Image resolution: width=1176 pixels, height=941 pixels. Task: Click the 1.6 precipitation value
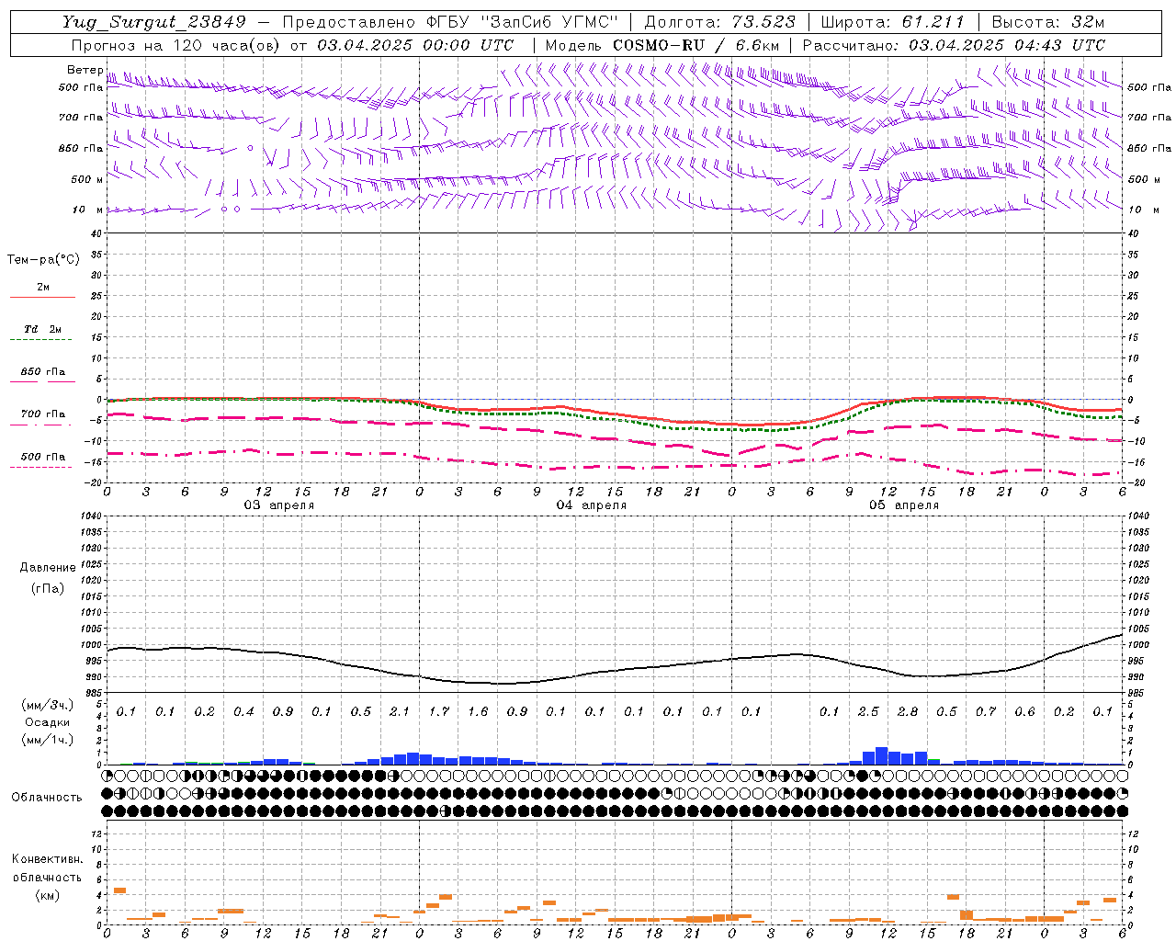tap(478, 712)
